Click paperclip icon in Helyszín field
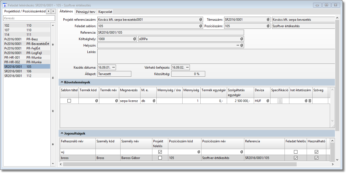346x173 pixels. point(242,45)
